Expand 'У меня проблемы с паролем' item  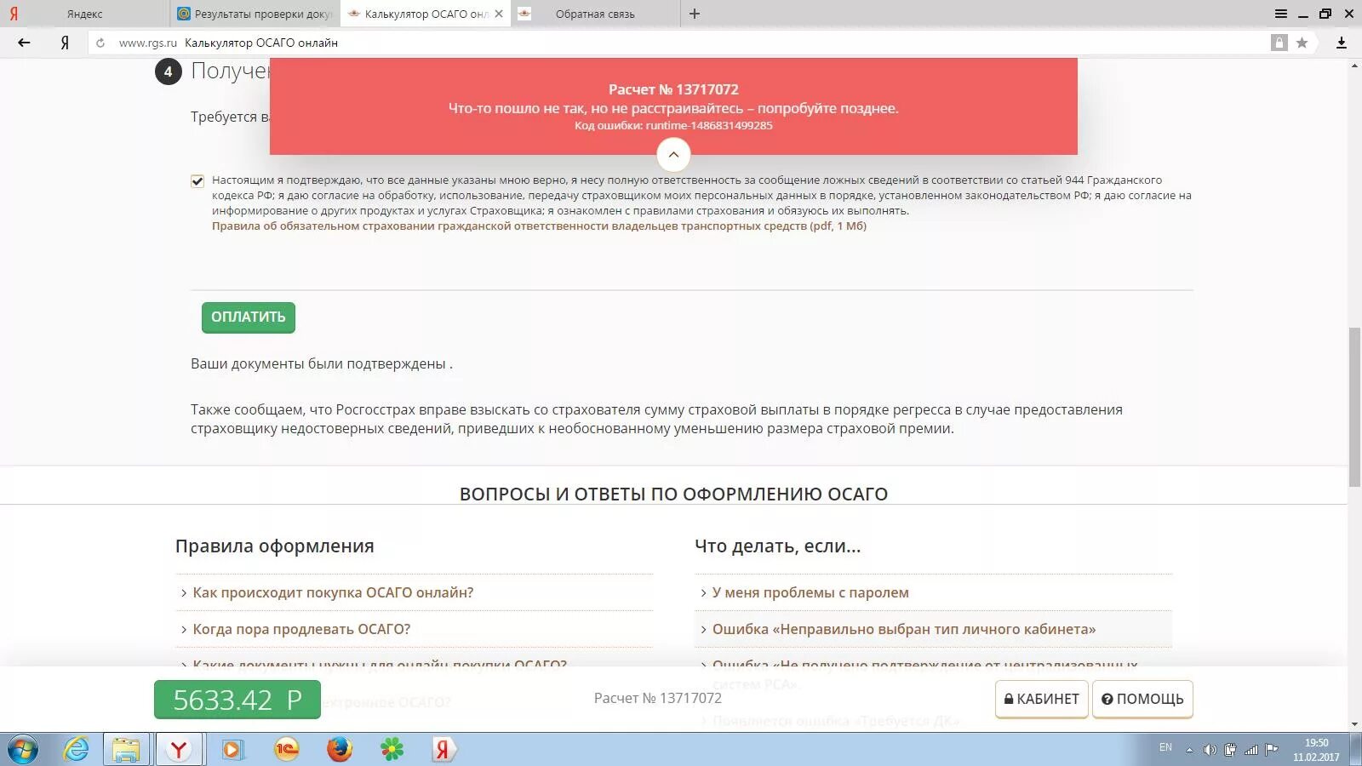point(810,592)
